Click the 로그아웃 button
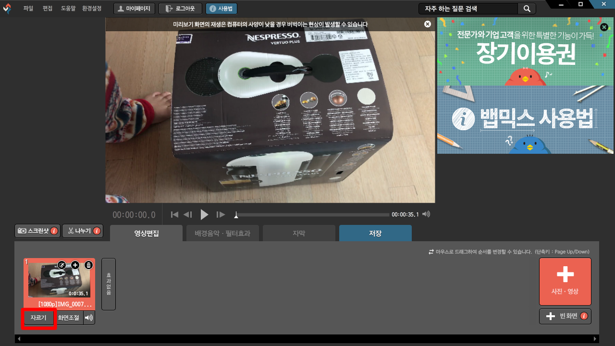The height and width of the screenshot is (346, 615). (180, 9)
